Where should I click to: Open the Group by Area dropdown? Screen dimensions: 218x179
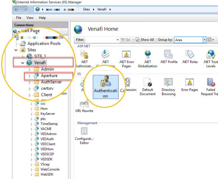click(204, 40)
